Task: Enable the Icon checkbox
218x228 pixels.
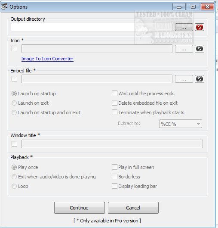Action: (14, 49)
